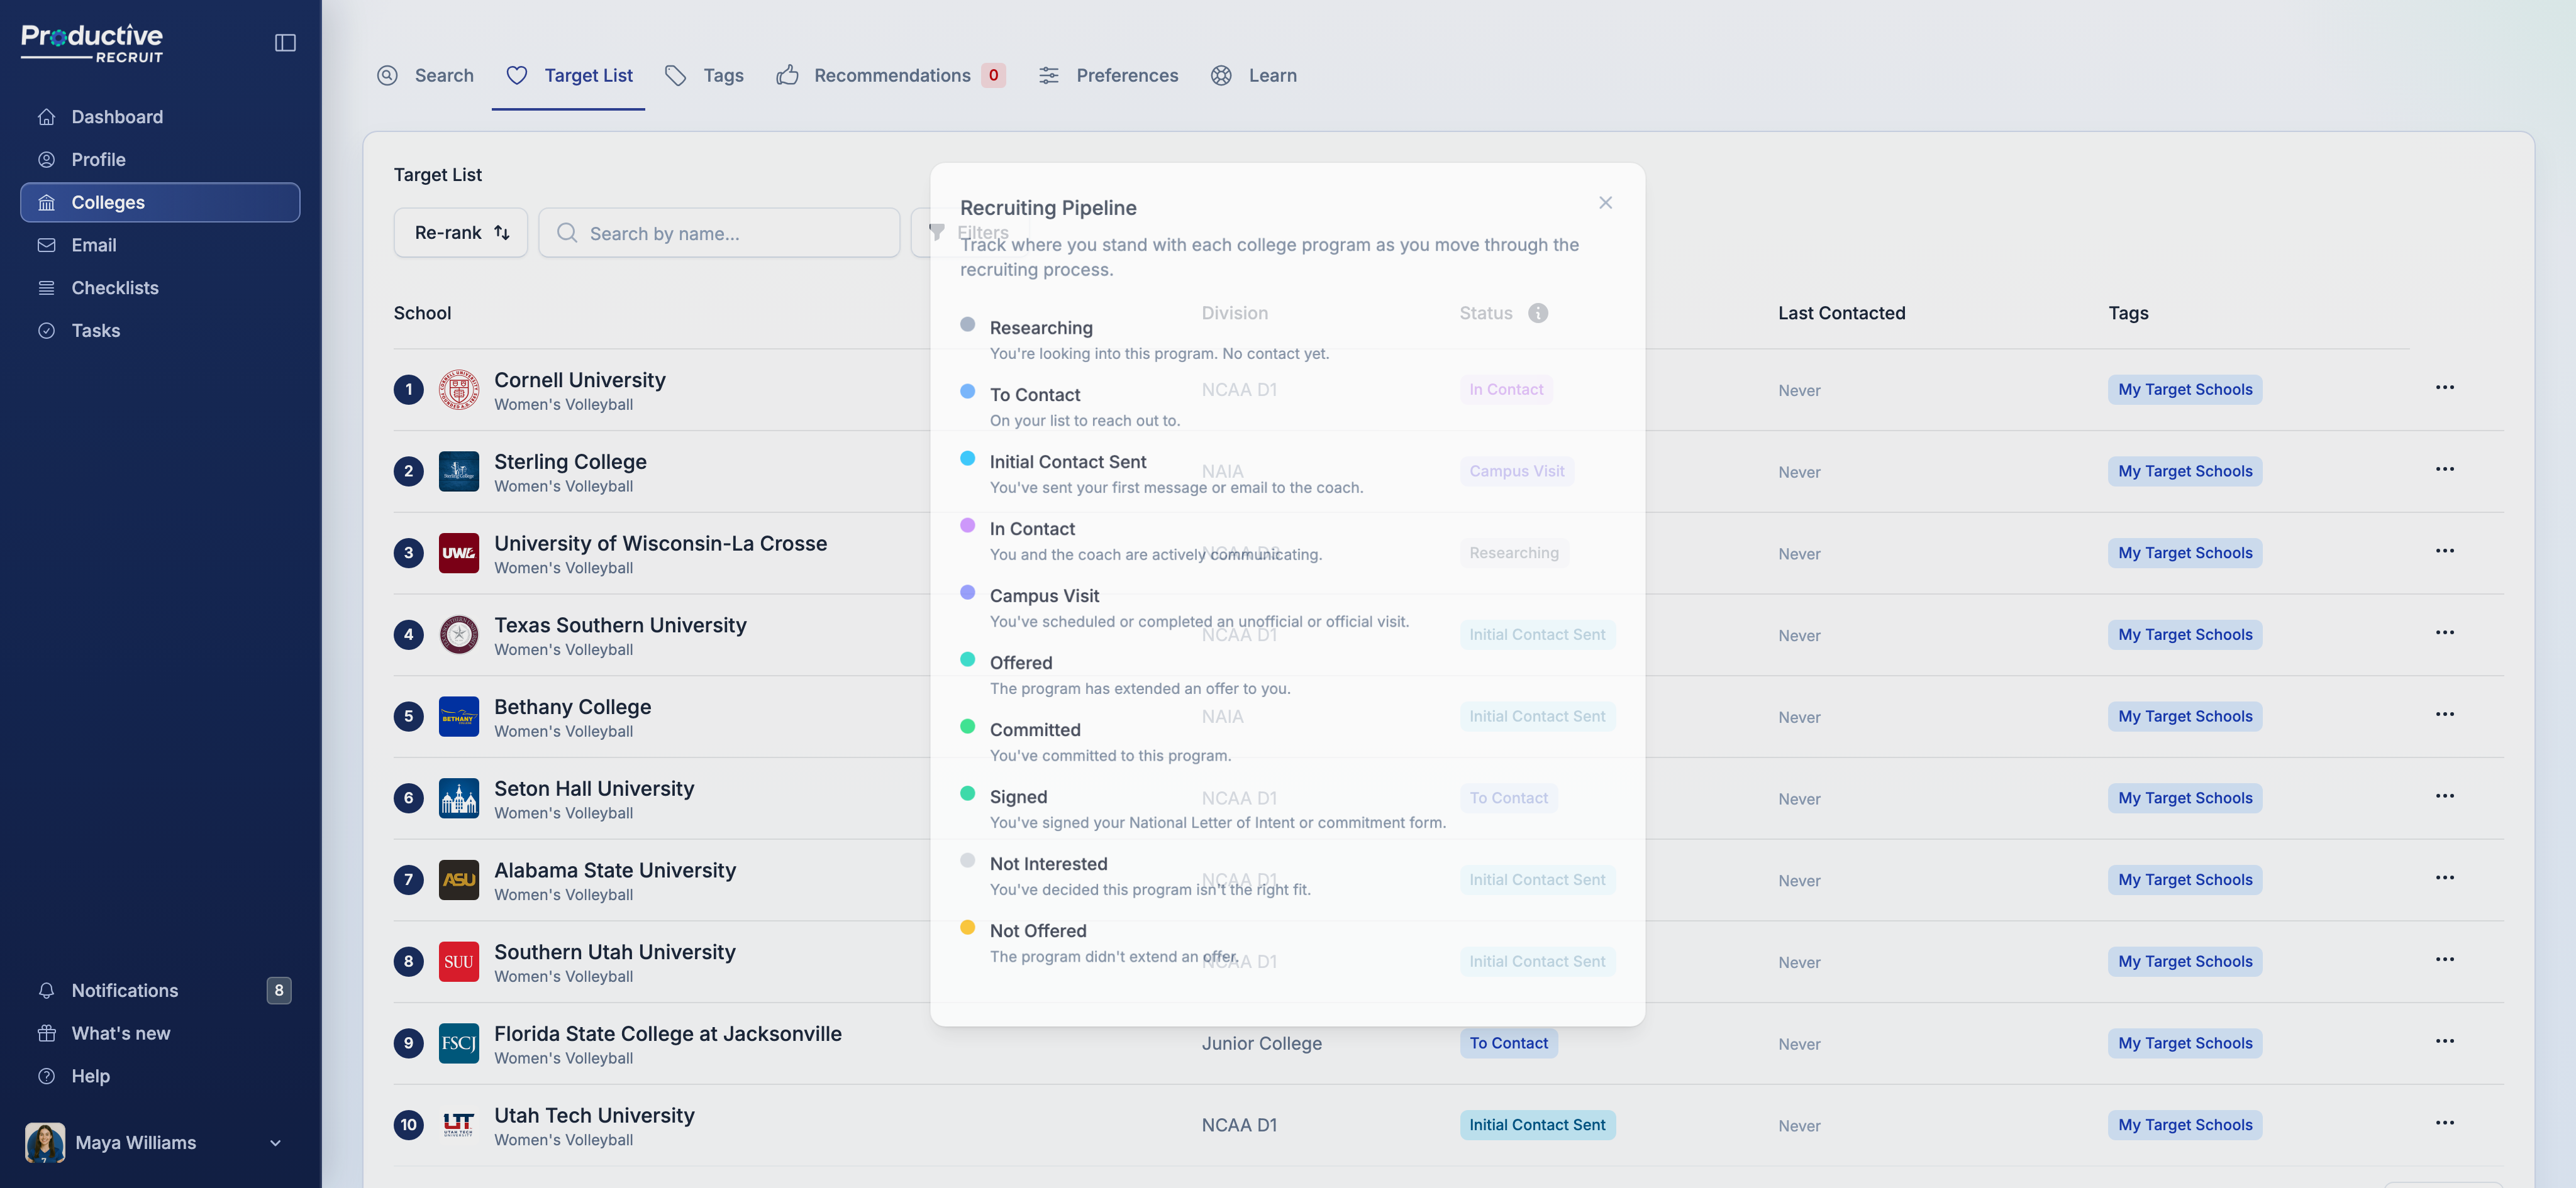Click the UWL school logo

[x=459, y=554]
